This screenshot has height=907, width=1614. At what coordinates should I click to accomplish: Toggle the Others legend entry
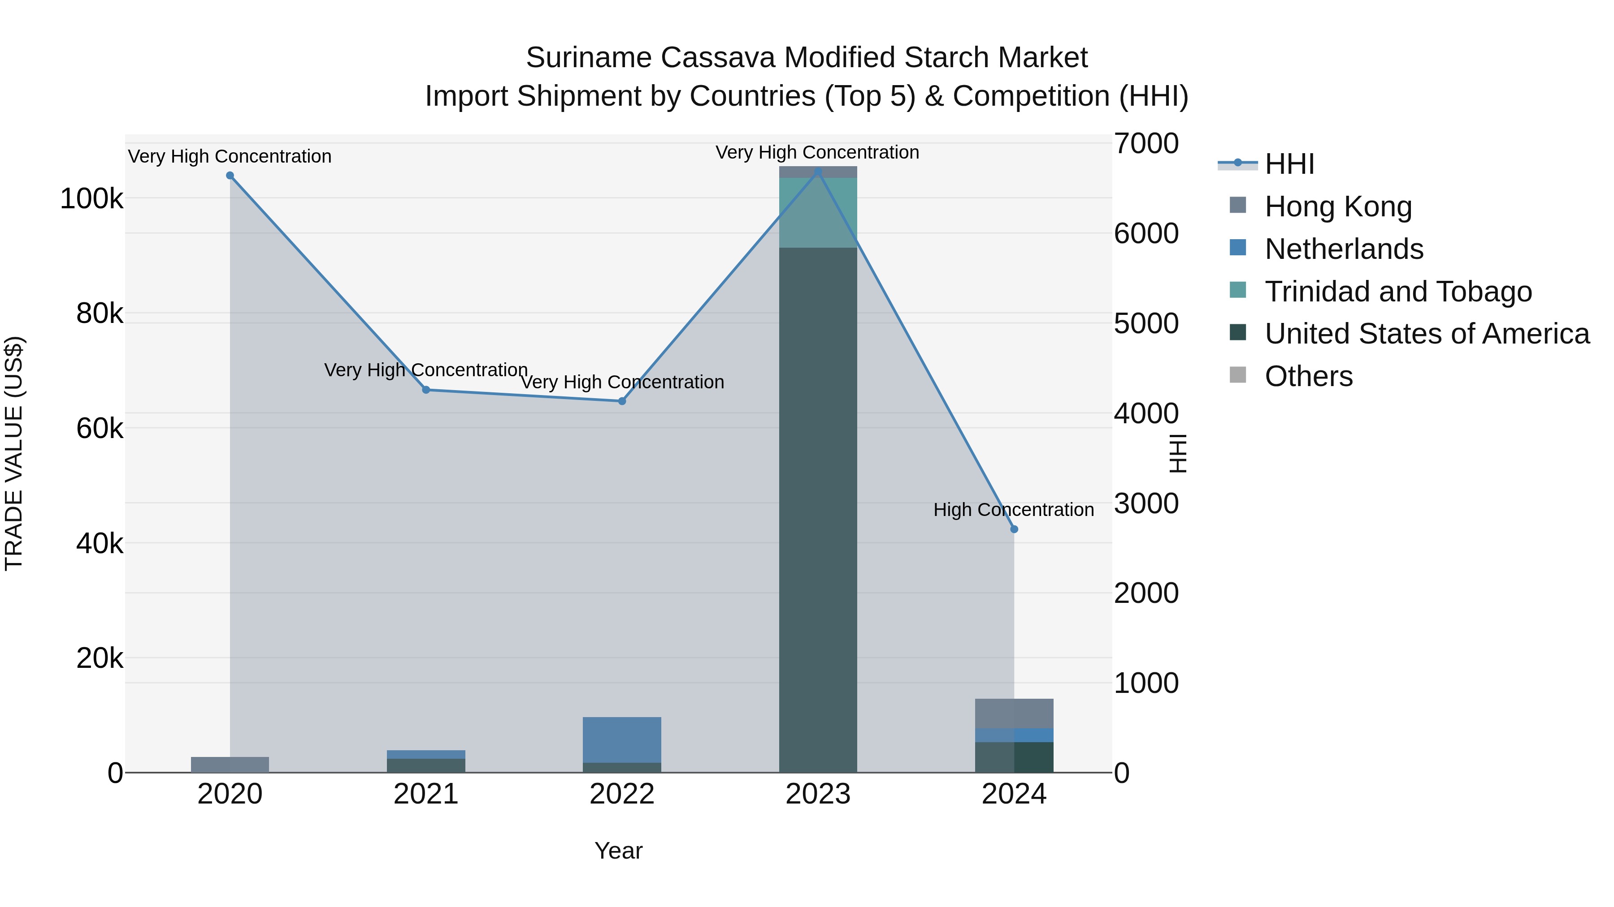pyautogui.click(x=1291, y=376)
